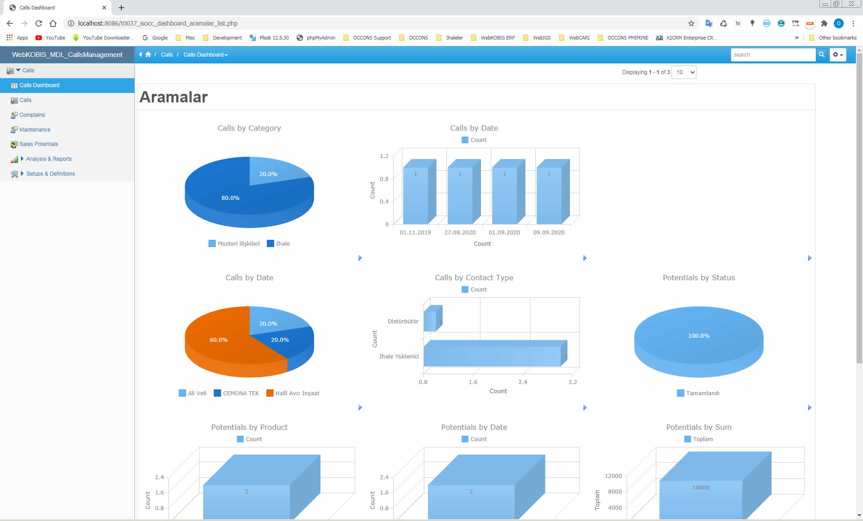Toggle Tamamlandı legend entry
Viewport: 863px width, 521px height.
coord(698,393)
